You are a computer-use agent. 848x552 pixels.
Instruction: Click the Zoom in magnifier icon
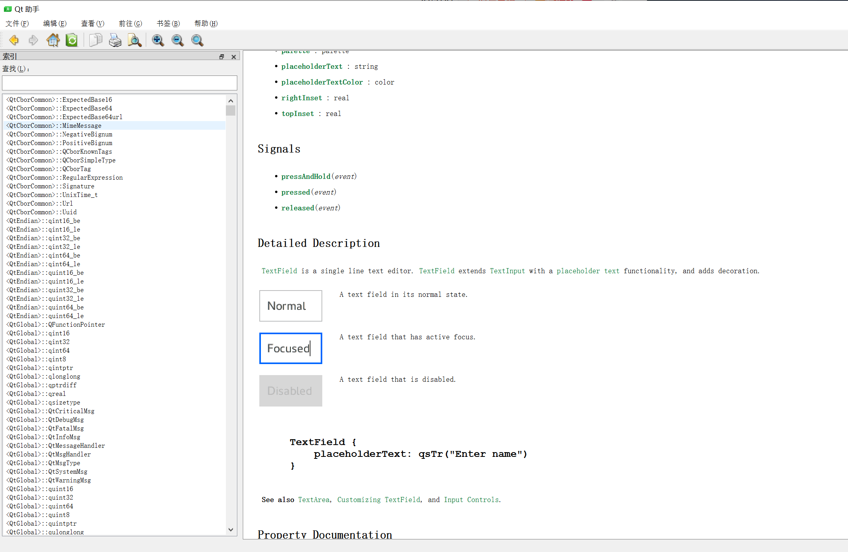[158, 40]
